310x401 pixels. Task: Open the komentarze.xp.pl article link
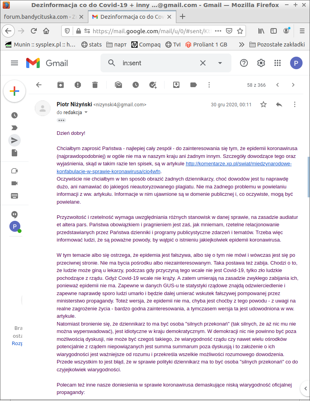(x=174, y=168)
